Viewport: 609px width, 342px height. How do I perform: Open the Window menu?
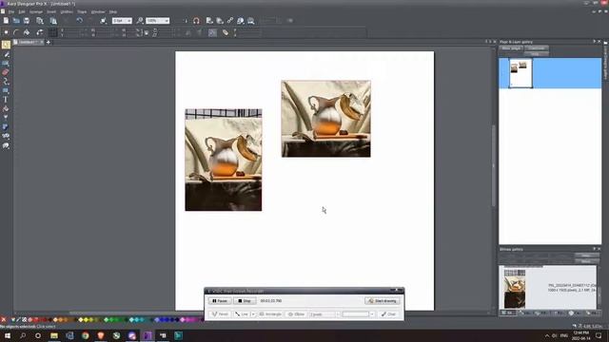click(98, 12)
